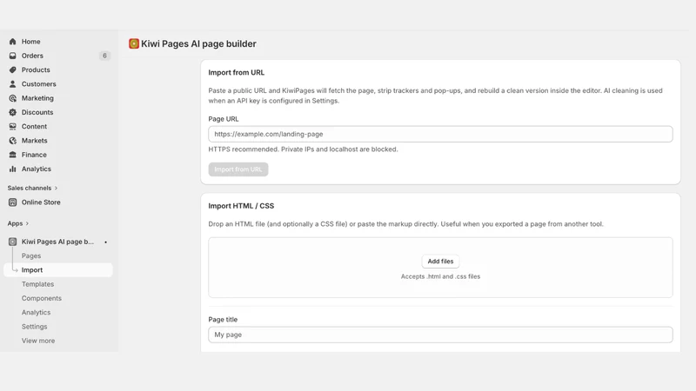Click the file drop zone text 'Accepts .html and .css files'
The width and height of the screenshot is (696, 391).
pos(440,276)
